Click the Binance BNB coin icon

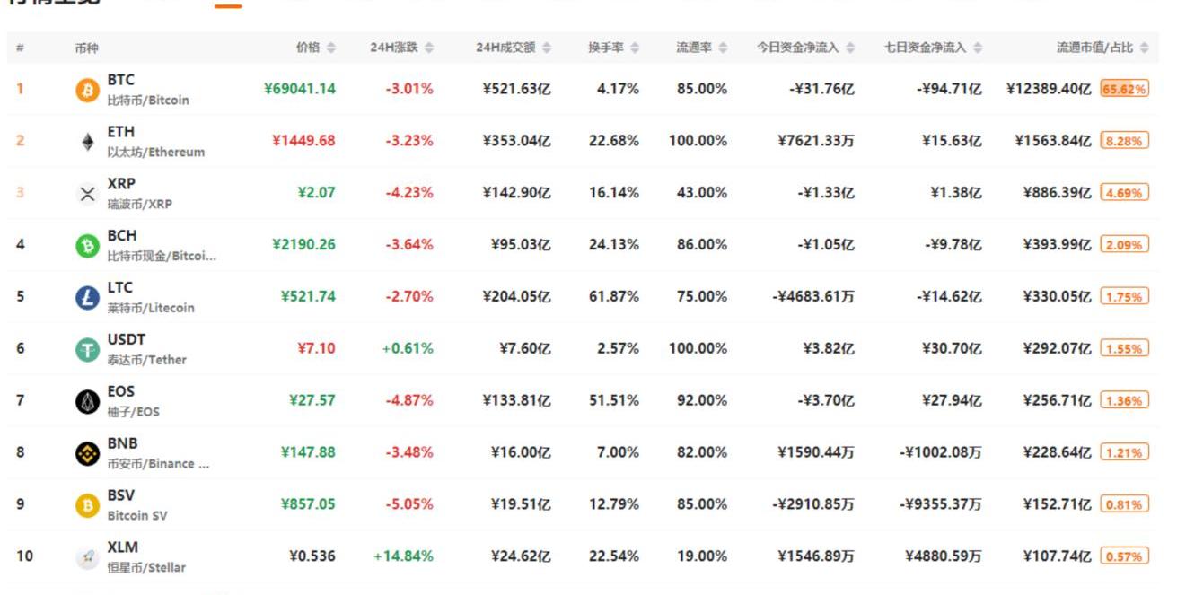(x=87, y=454)
